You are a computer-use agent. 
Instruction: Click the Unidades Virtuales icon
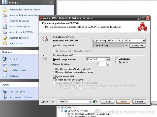click(5, 70)
